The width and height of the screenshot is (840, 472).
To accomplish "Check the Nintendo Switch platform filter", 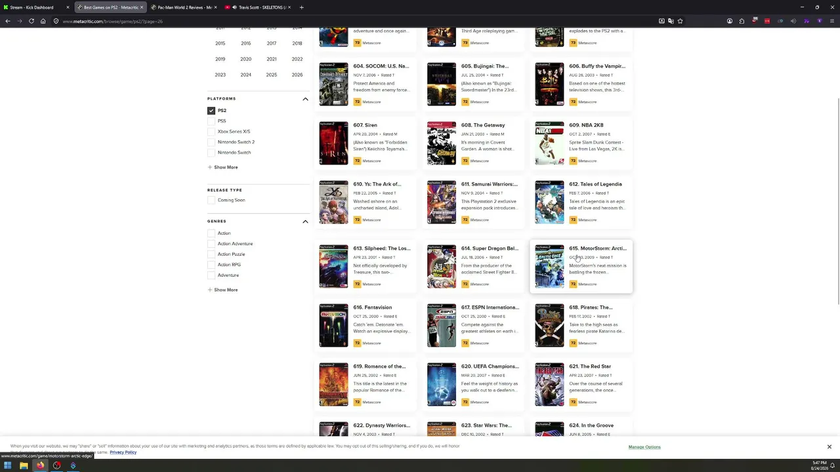I will [211, 153].
